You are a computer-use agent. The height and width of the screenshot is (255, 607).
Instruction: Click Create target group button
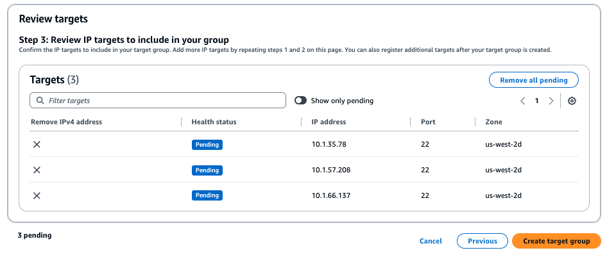(x=556, y=241)
